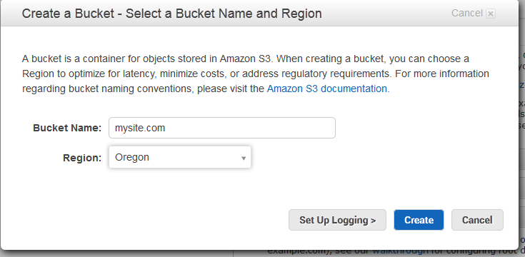Click the grey Cancel text in the header
Image resolution: width=525 pixels, height=257 pixels.
(x=466, y=13)
